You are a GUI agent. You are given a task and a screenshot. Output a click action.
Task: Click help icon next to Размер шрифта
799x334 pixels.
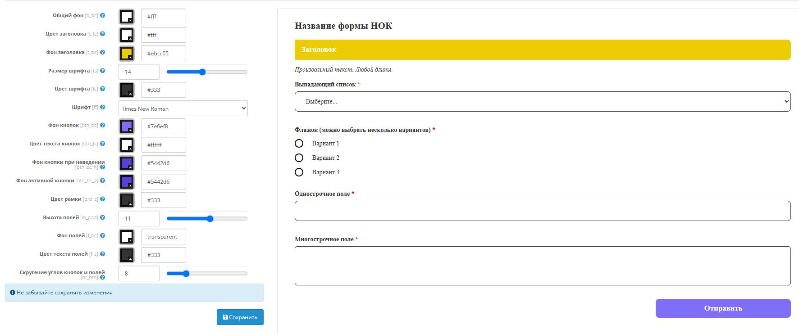pos(103,71)
